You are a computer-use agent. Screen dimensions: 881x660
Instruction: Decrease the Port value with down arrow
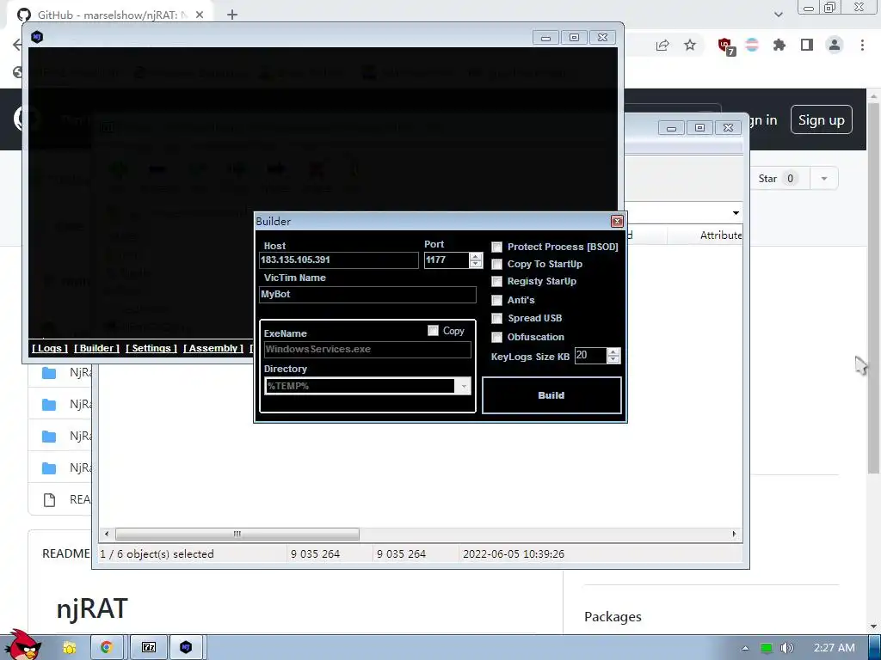click(x=476, y=265)
